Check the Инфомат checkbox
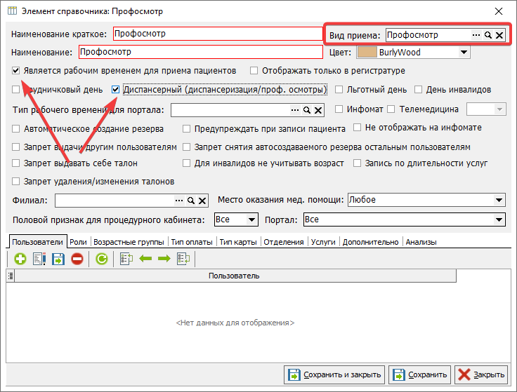Image resolution: width=517 pixels, height=392 pixels. (x=339, y=109)
